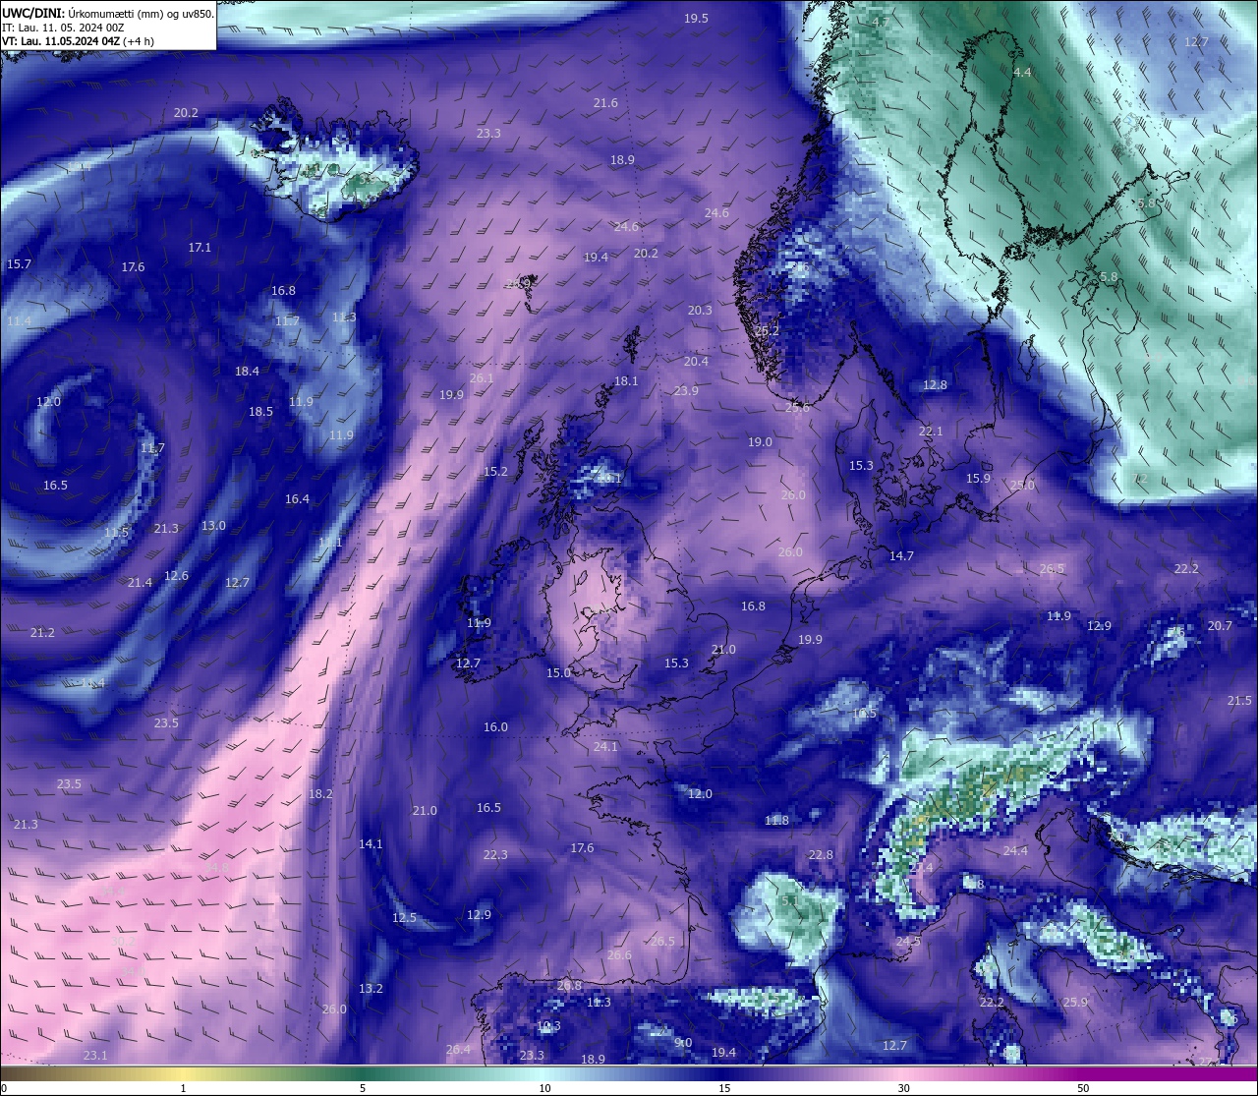Click the 15.9 value near the Baltic
The image size is (1258, 1096).
978,479
